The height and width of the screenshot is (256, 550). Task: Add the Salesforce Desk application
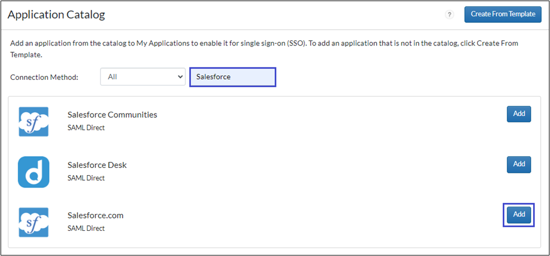pyautogui.click(x=519, y=164)
